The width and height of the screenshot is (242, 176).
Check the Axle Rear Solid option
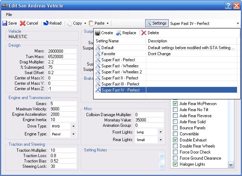point(175,121)
